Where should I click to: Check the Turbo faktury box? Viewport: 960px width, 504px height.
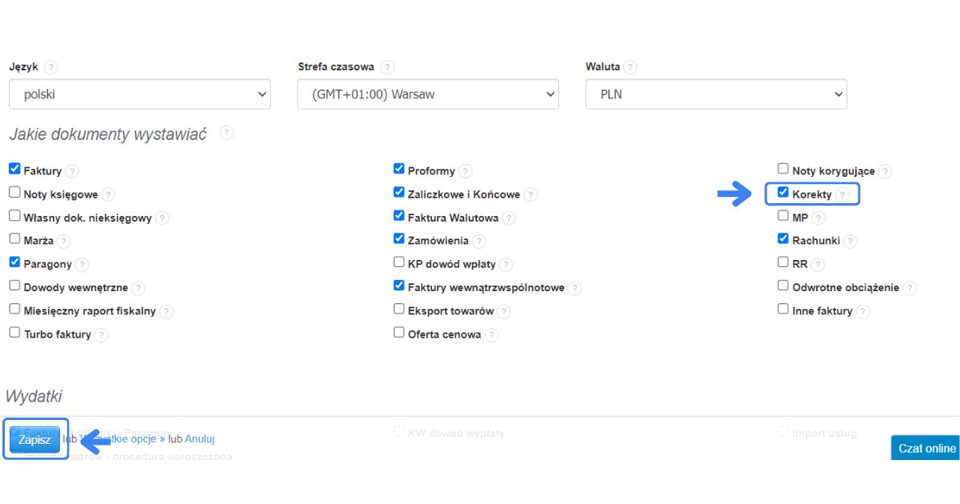(14, 333)
